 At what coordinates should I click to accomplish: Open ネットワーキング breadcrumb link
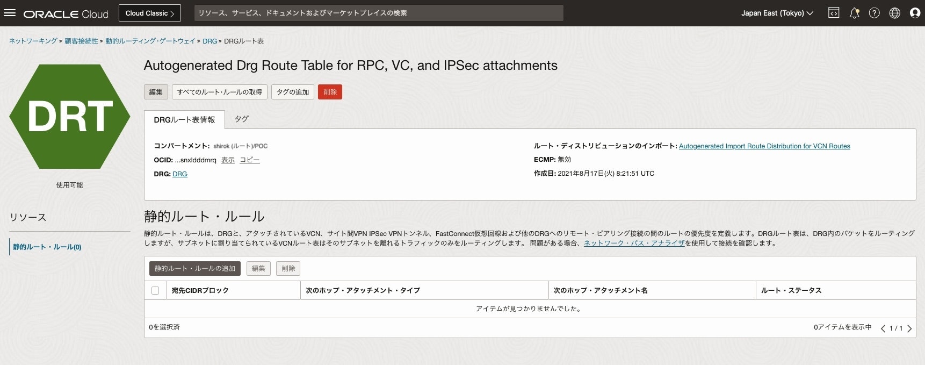33,41
